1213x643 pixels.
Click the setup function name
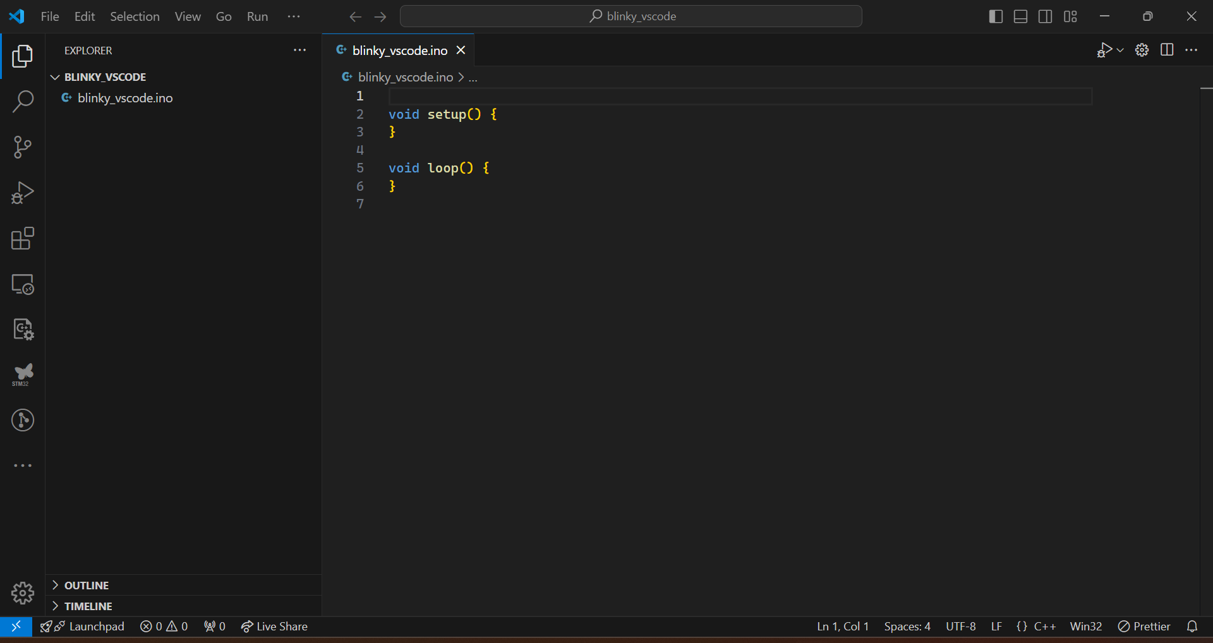447,114
